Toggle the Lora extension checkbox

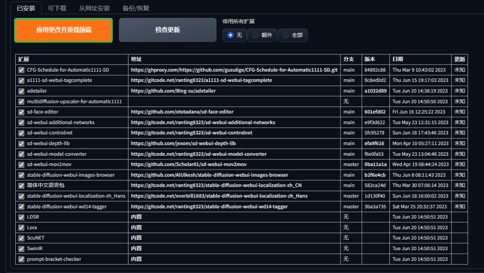[22, 228]
